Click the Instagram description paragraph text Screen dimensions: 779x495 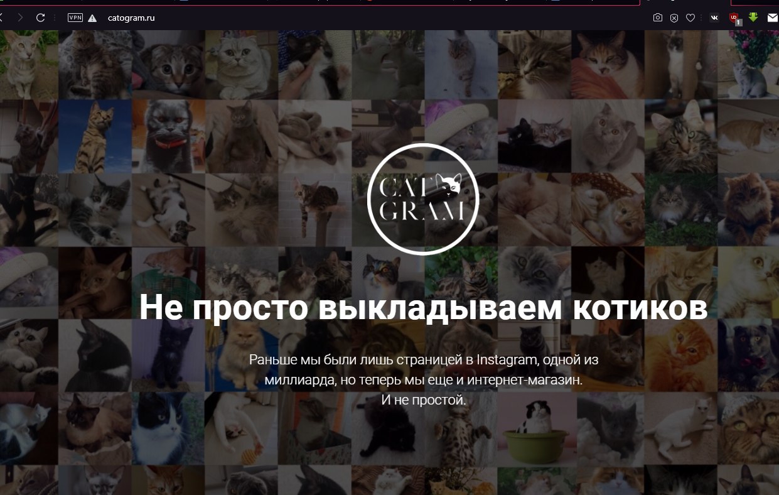pos(424,379)
